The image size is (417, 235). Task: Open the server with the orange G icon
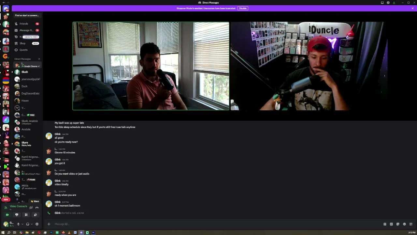(x=6, y=56)
